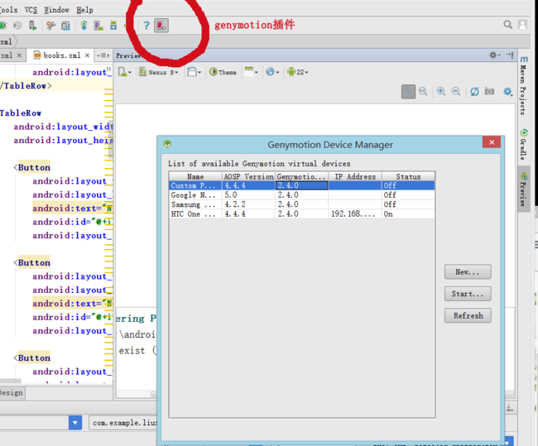Click the Genymotio... column header
538x446 pixels.
[302, 176]
